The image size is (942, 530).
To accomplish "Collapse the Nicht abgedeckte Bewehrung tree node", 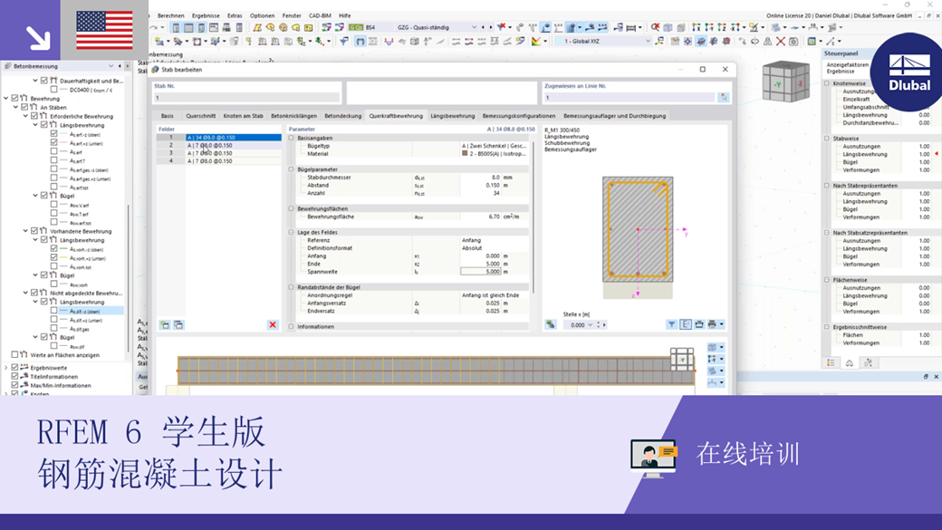I will [26, 293].
